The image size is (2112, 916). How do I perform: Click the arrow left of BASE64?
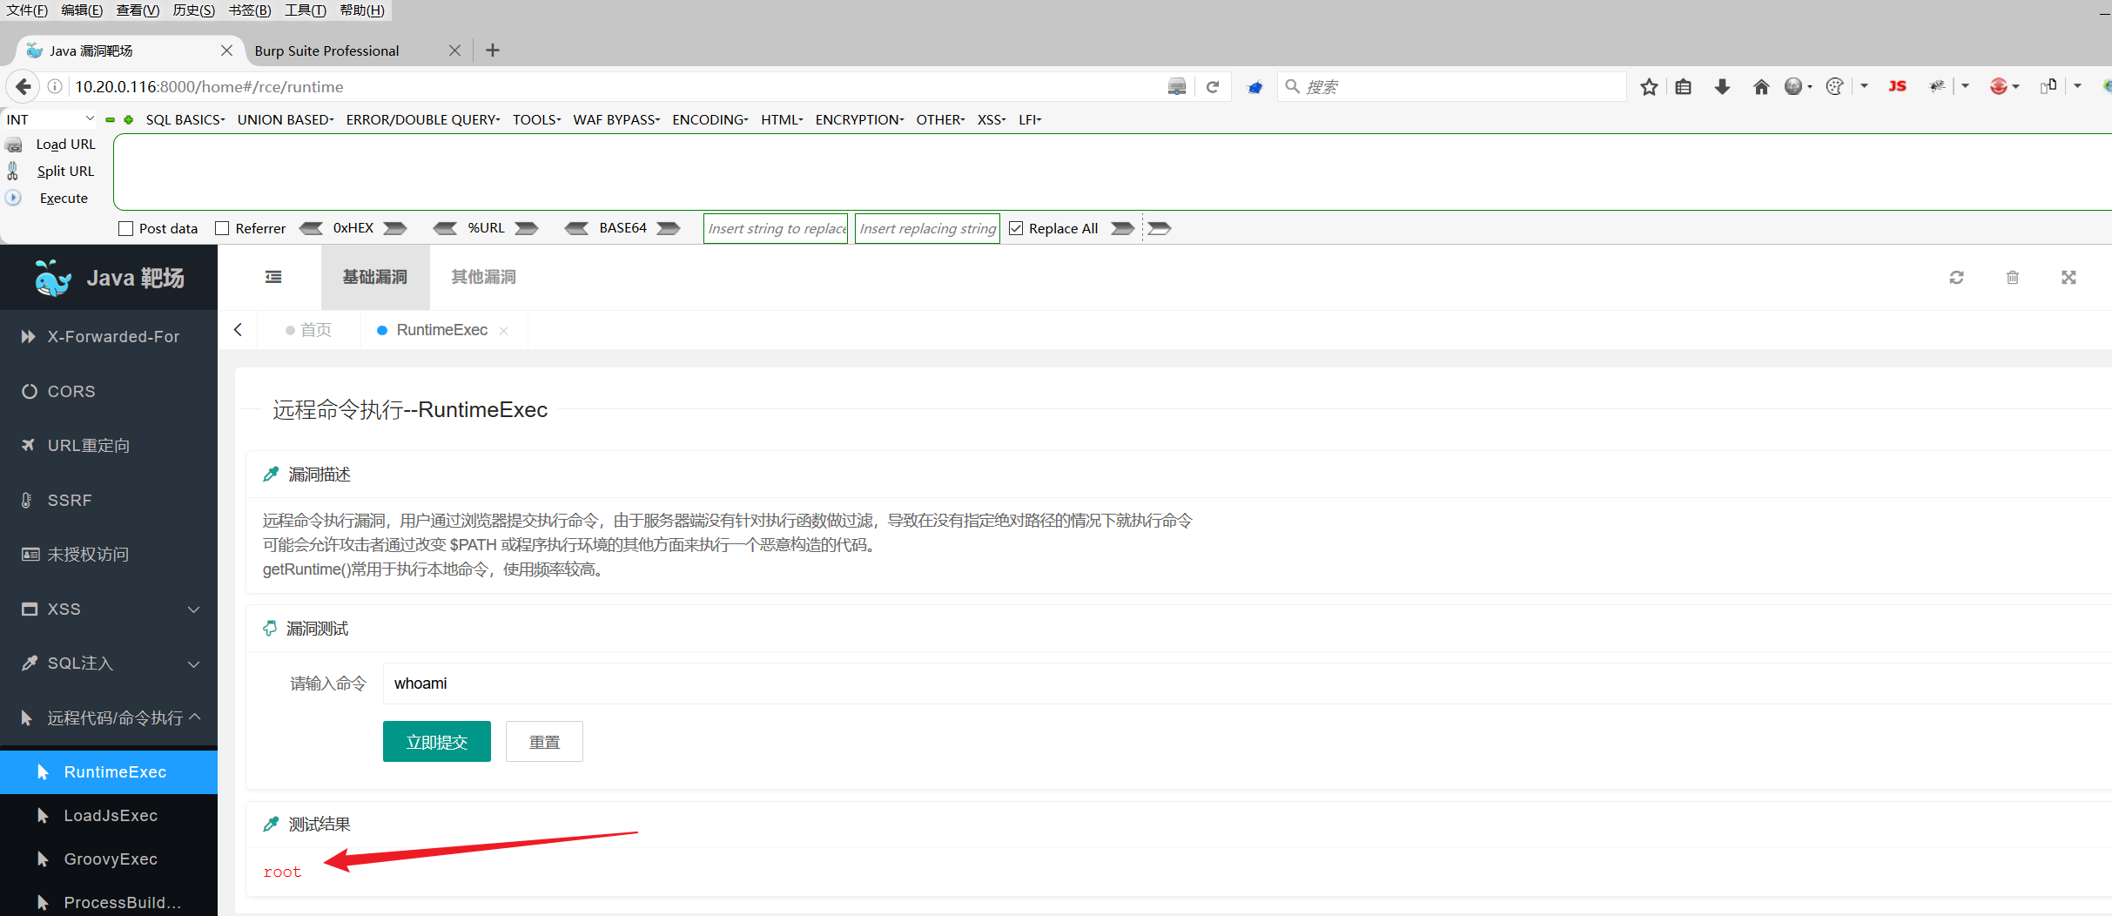pos(576,228)
